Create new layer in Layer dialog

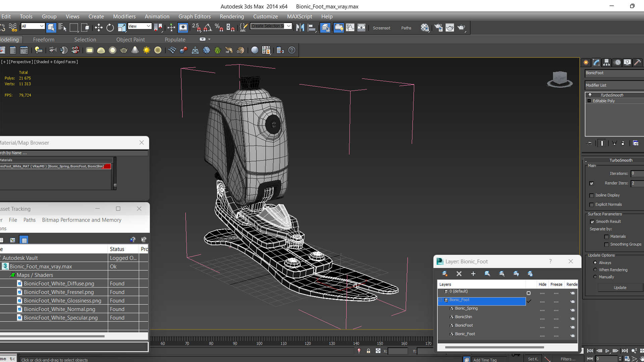445,274
